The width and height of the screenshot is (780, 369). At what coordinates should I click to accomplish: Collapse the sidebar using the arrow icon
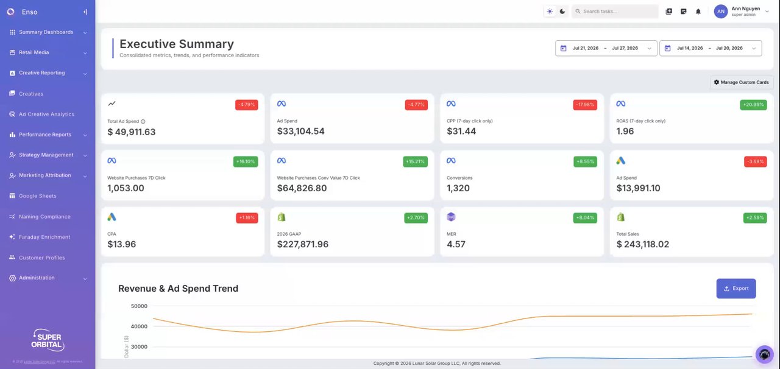(x=85, y=12)
